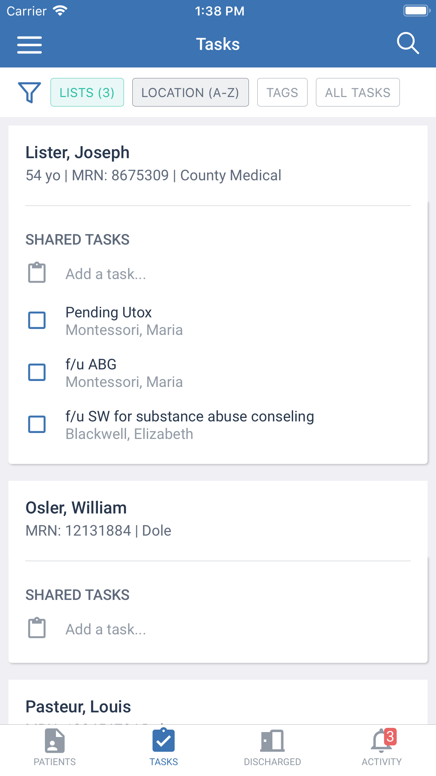Show ALL TASKS using the filter chip
Viewport: 436px width, 776px height.
click(358, 92)
